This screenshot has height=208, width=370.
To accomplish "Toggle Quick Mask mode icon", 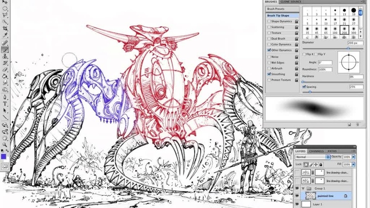I will coord(5,166).
